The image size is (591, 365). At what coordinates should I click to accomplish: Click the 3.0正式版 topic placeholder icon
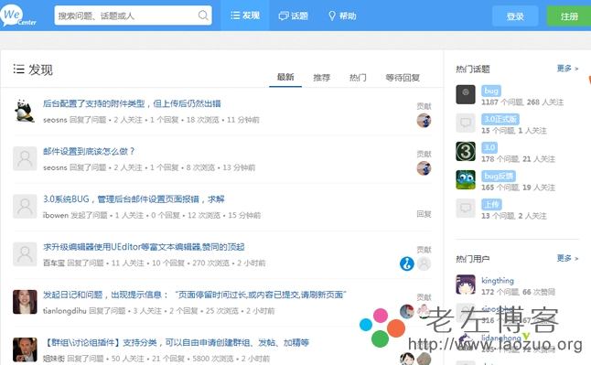pyautogui.click(x=466, y=123)
